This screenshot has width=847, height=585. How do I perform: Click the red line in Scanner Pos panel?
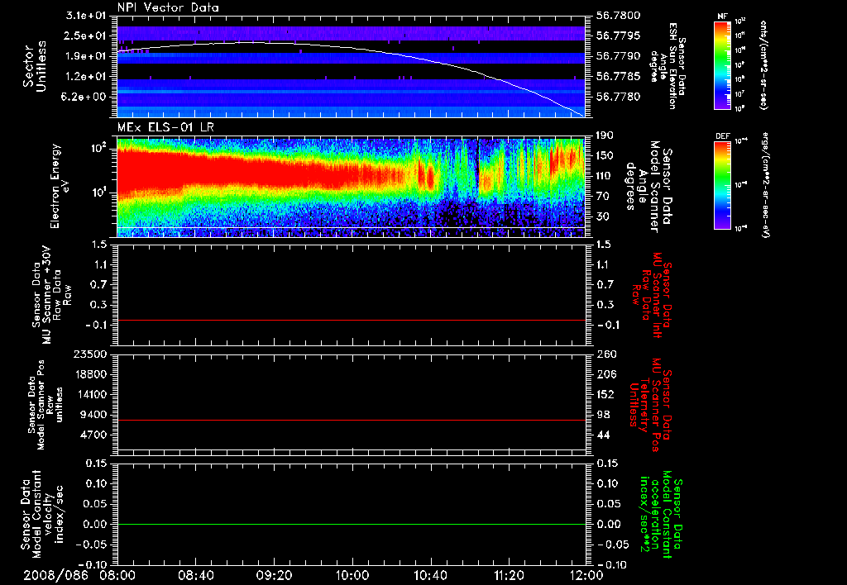coord(351,420)
